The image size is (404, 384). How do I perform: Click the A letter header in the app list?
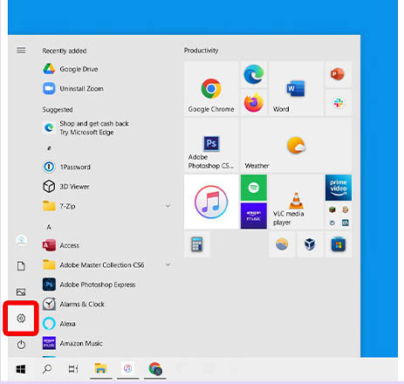pos(49,227)
